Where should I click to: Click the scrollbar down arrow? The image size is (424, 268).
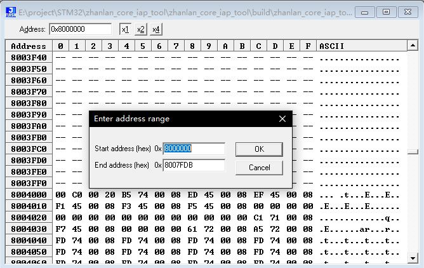point(413,258)
